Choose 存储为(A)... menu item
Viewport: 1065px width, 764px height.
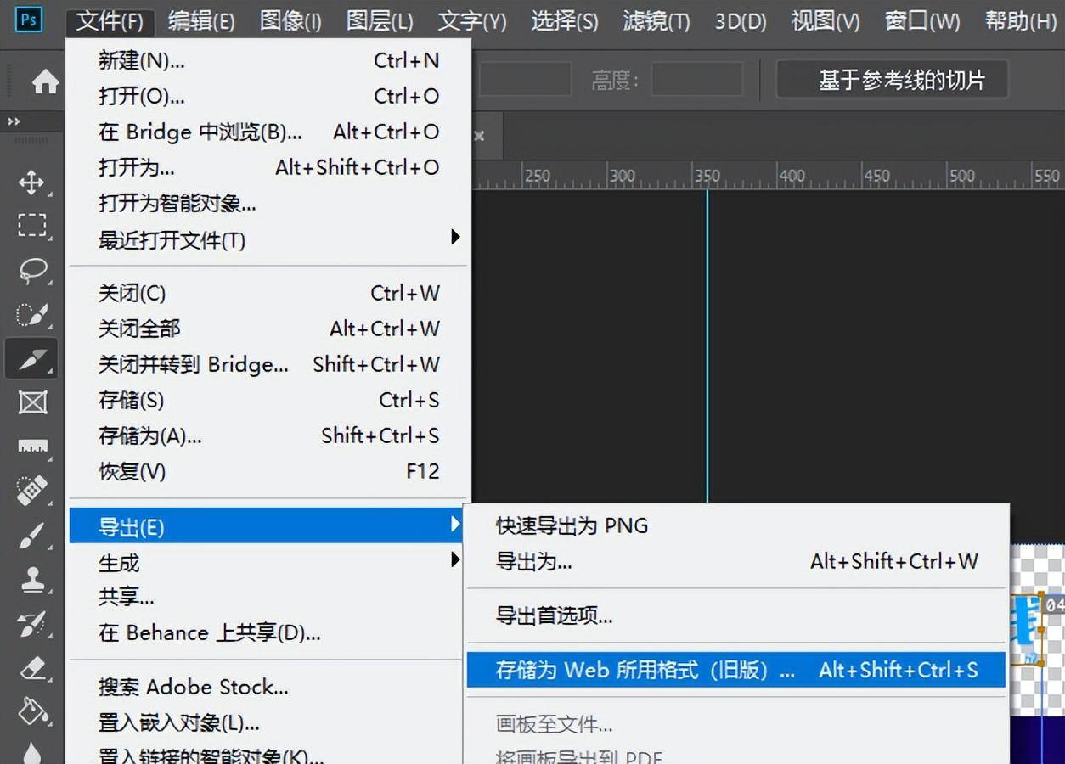tap(268, 435)
